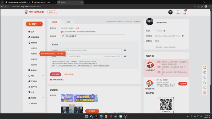Switch to the 2026NBPL browser tab
This screenshot has height=119, width=212.
17,2
